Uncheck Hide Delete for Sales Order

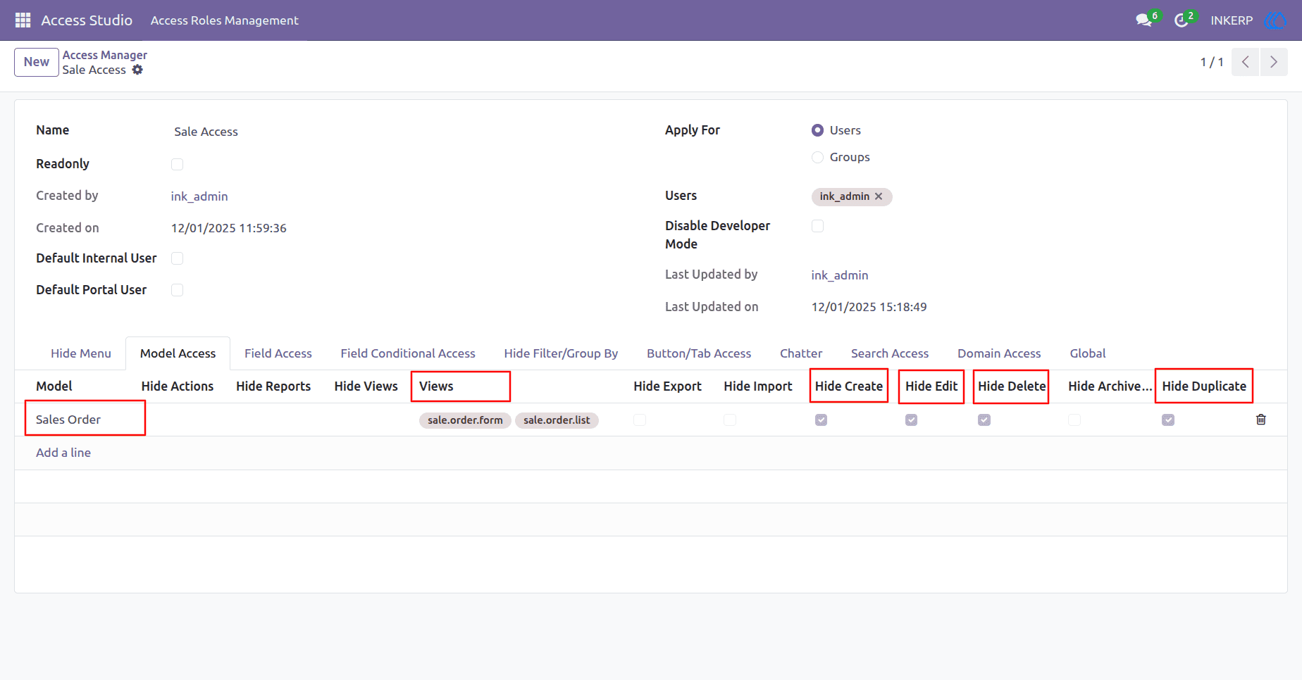[984, 420]
